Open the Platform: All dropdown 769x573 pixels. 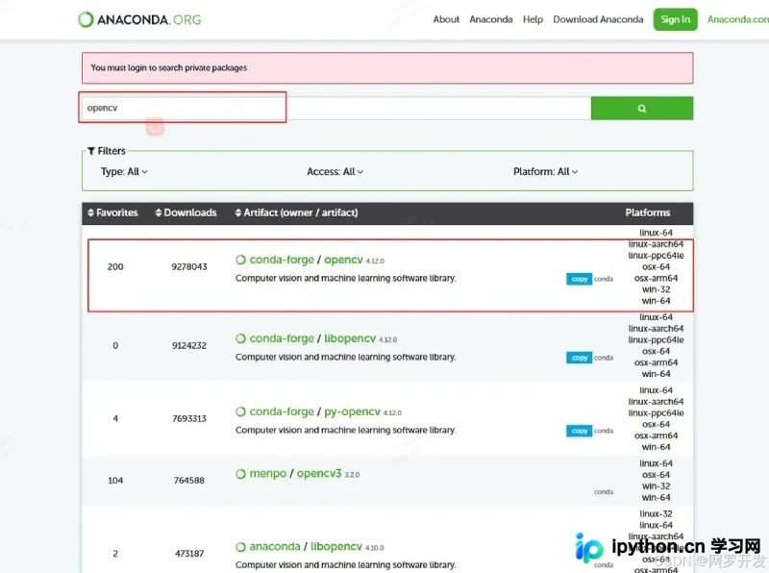point(545,172)
